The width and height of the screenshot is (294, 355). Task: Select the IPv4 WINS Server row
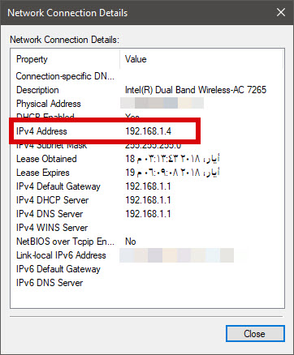pyautogui.click(x=147, y=228)
